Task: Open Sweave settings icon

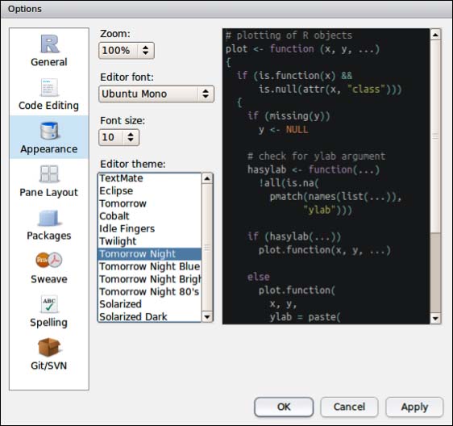Action: point(49,261)
